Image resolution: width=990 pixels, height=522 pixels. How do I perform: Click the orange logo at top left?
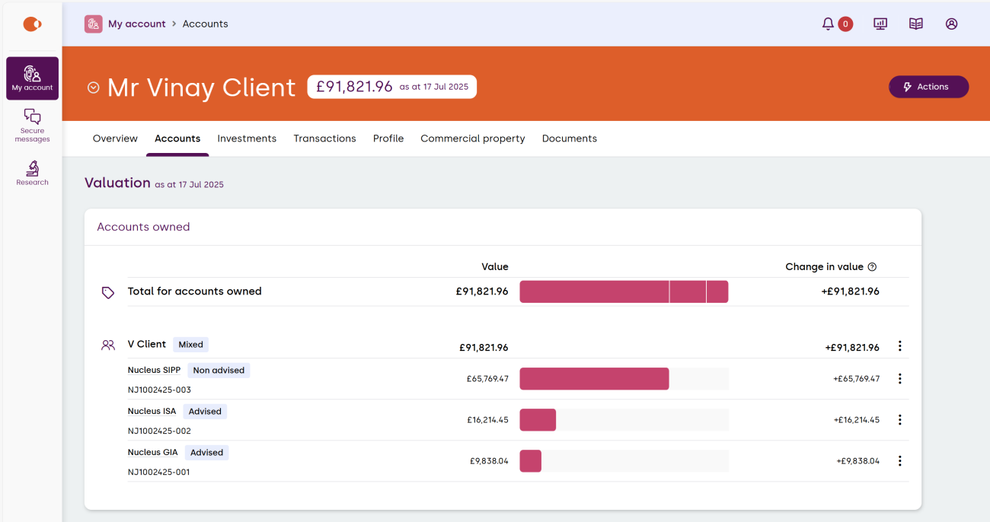click(32, 24)
